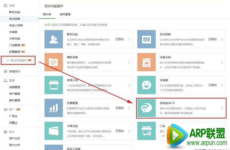This screenshot has width=230, height=150.
Task: Expand the 模板消息 chevron arrow
Action: click(129, 62)
